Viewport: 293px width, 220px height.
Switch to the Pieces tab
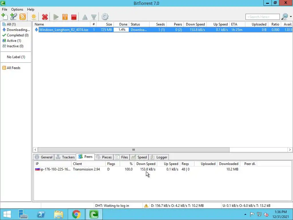104,157
